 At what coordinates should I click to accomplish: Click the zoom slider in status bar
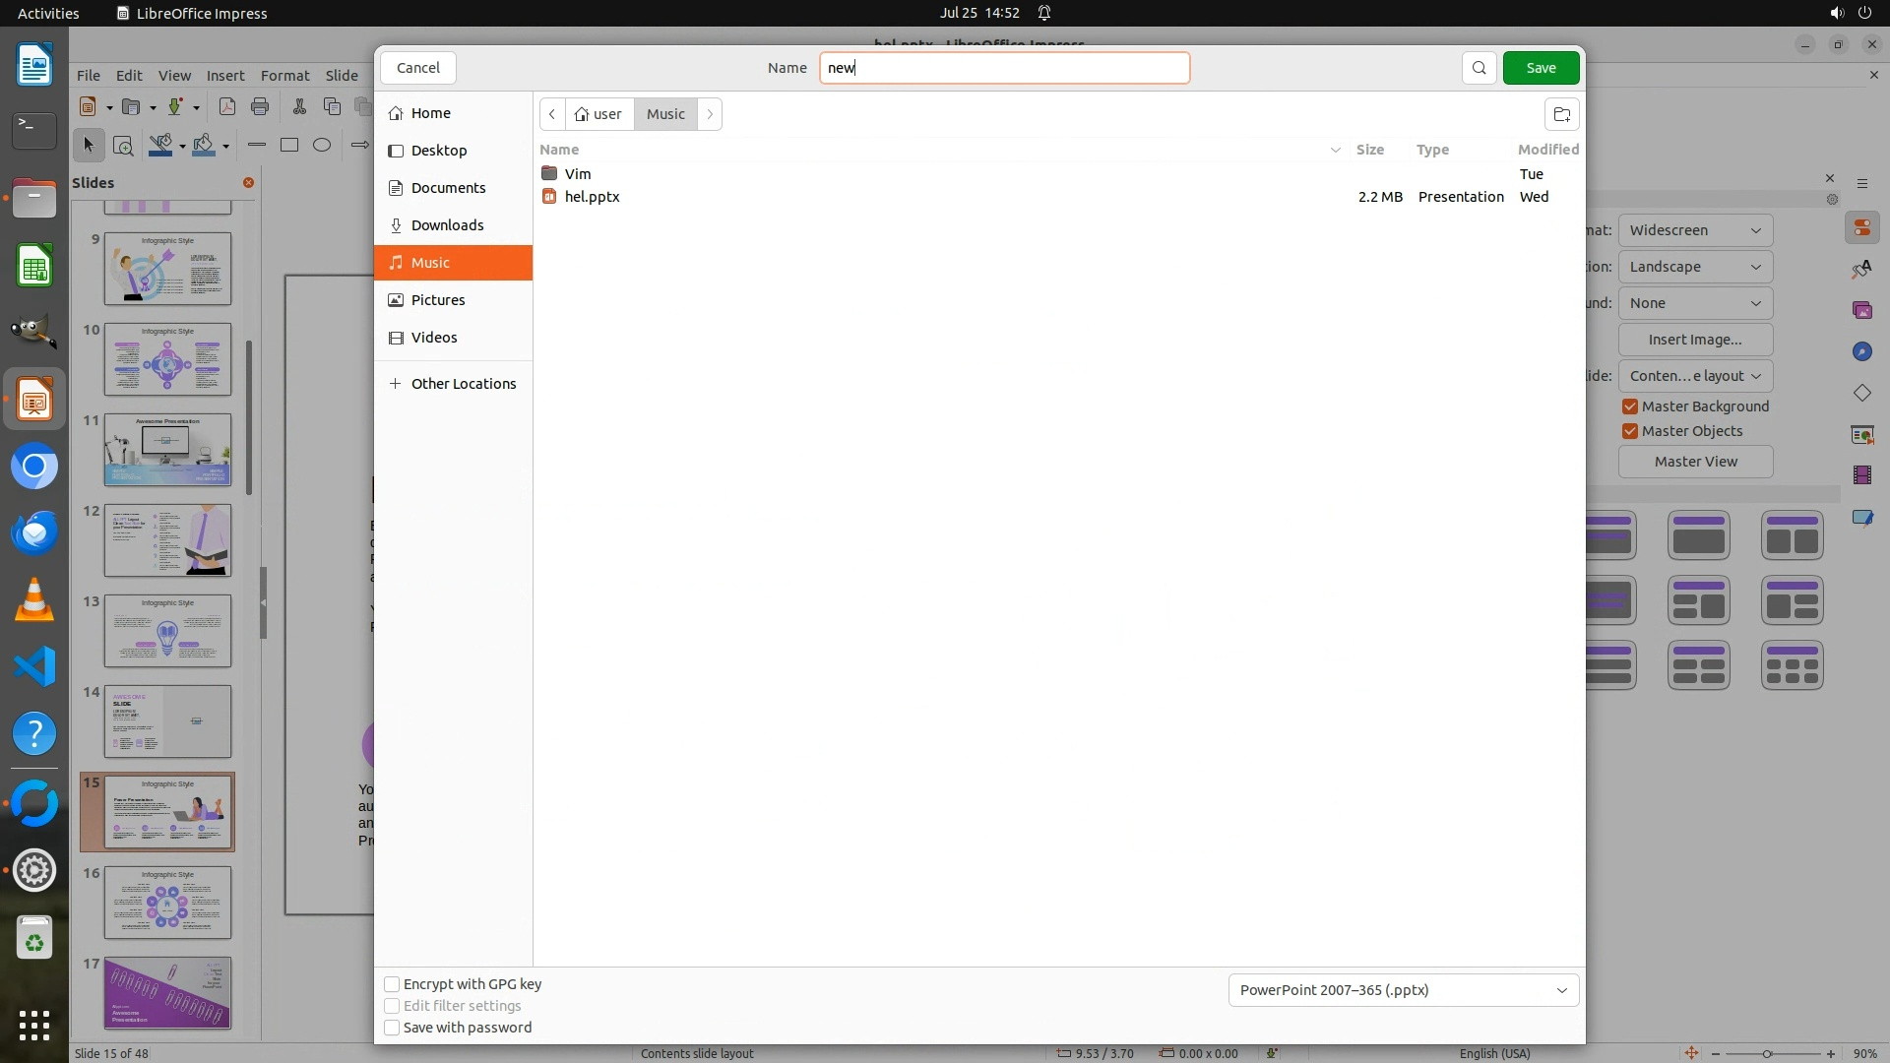tap(1767, 1053)
